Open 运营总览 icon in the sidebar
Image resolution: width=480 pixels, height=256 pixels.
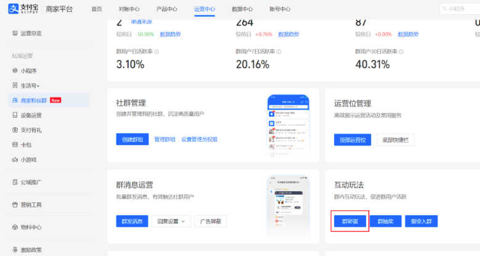(x=15, y=33)
